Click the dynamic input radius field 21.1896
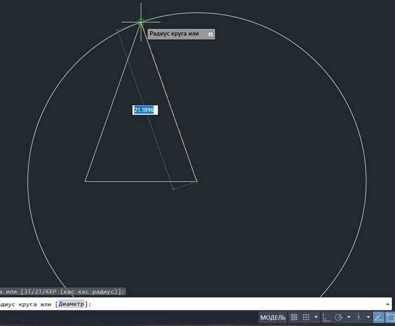The image size is (395, 326). [x=145, y=110]
